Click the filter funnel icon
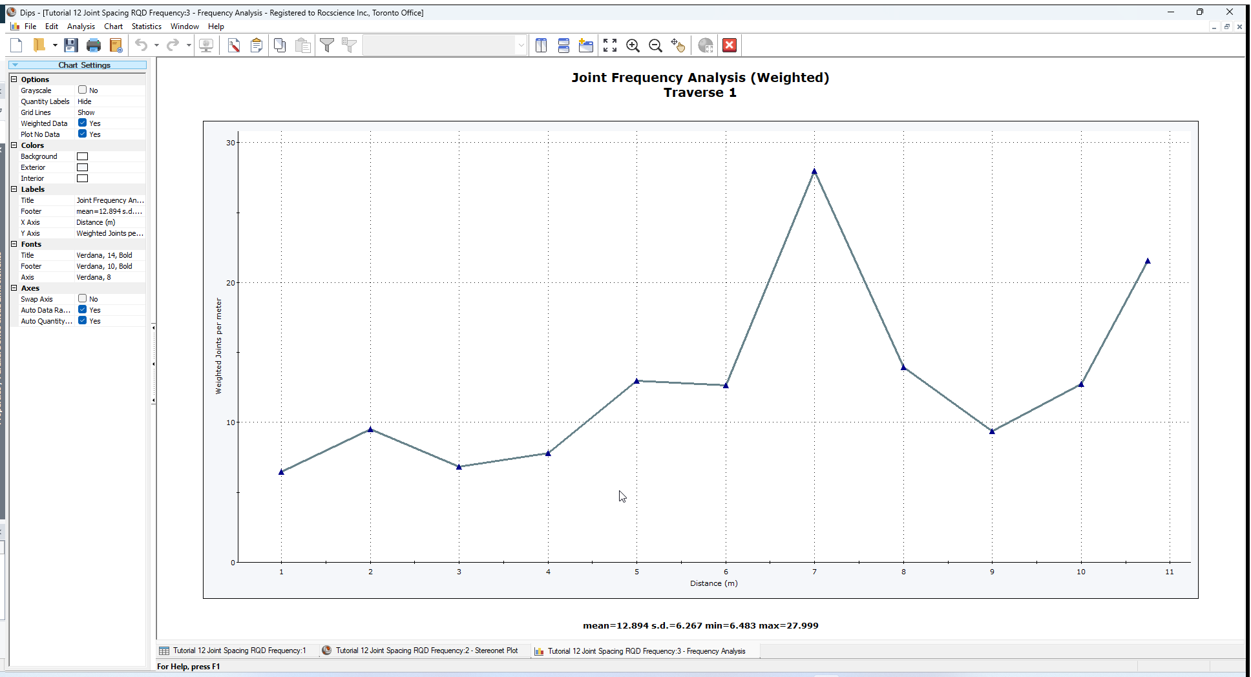Viewport: 1251px width, 677px height. [327, 45]
